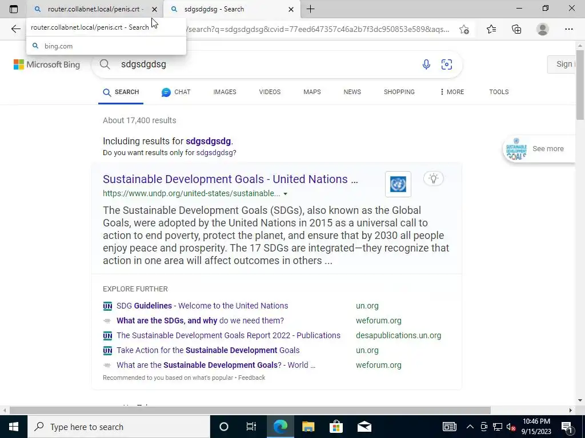Start voice search with microphone
Image resolution: width=585 pixels, height=438 pixels.
[x=426, y=64]
